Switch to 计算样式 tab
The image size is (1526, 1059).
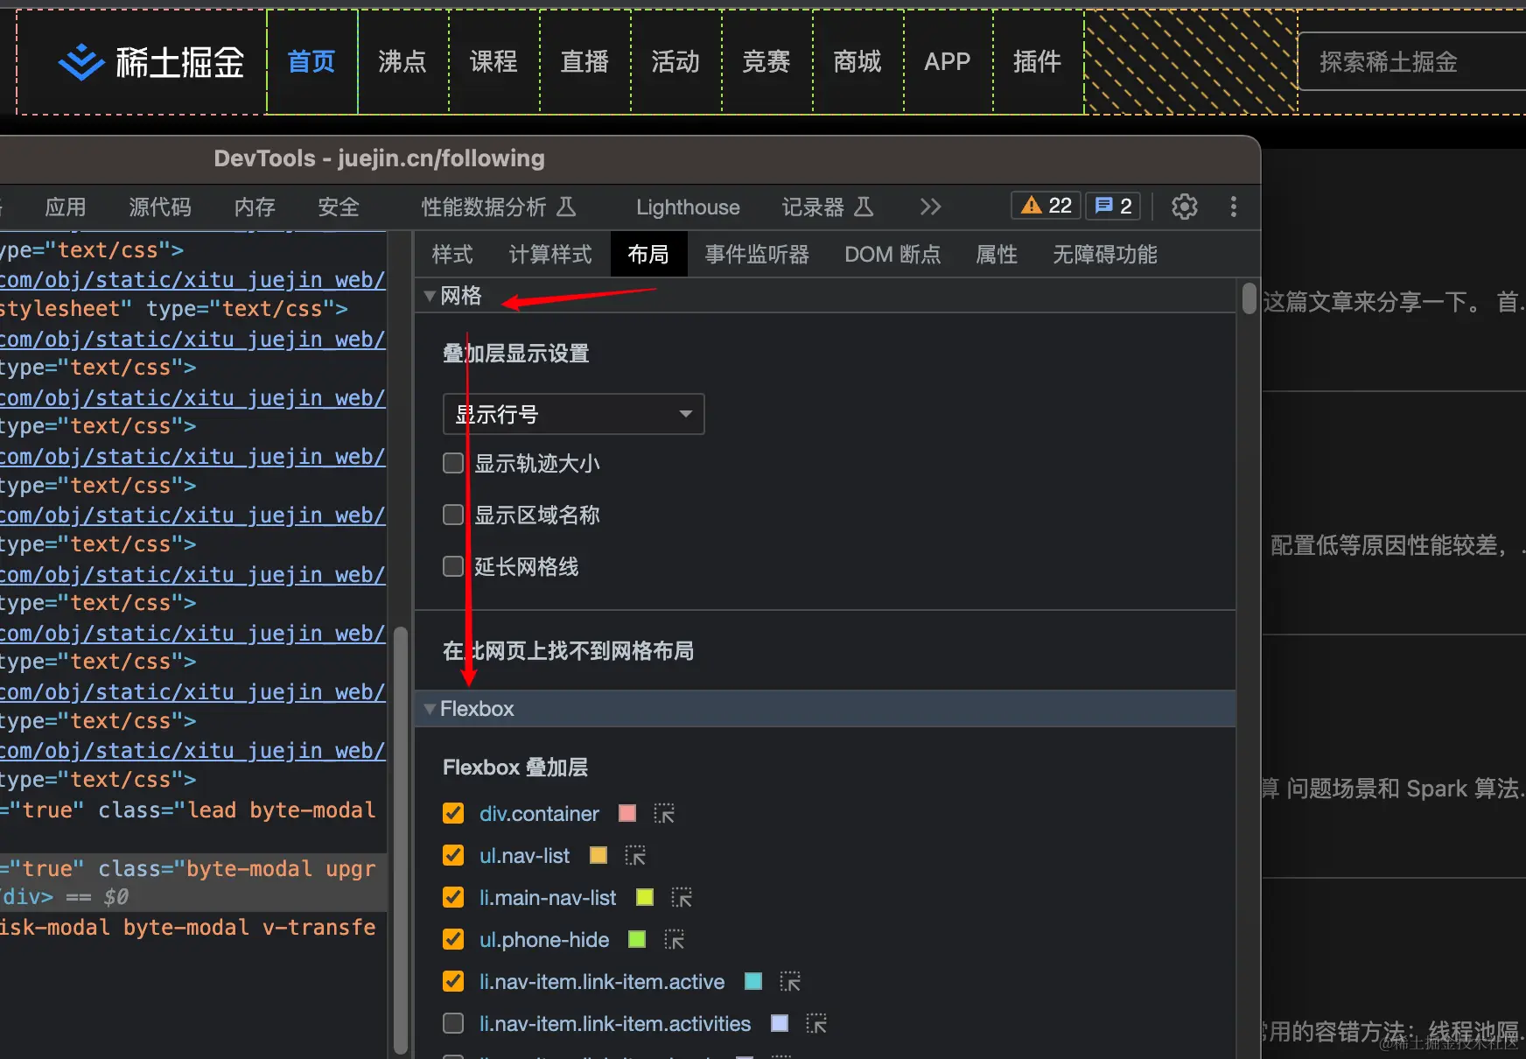click(x=550, y=255)
